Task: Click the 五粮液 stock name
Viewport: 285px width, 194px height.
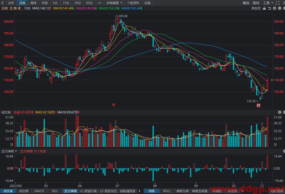Action: point(15,8)
